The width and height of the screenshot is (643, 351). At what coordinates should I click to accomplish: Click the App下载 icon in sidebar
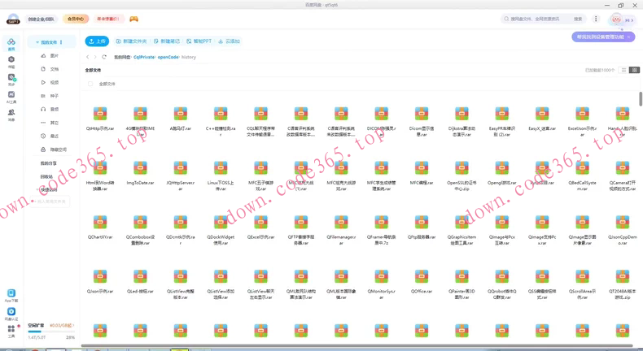11,295
